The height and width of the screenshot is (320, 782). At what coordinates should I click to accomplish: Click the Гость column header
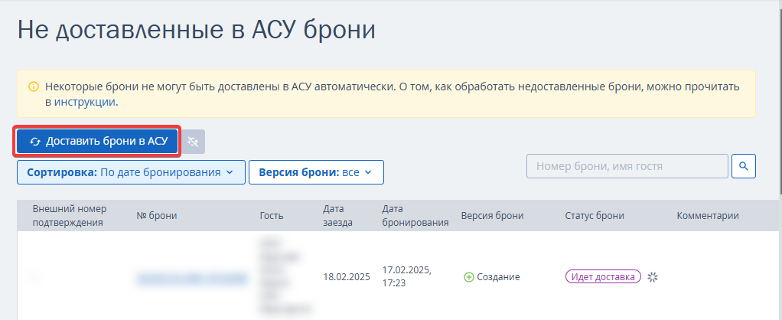[272, 216]
